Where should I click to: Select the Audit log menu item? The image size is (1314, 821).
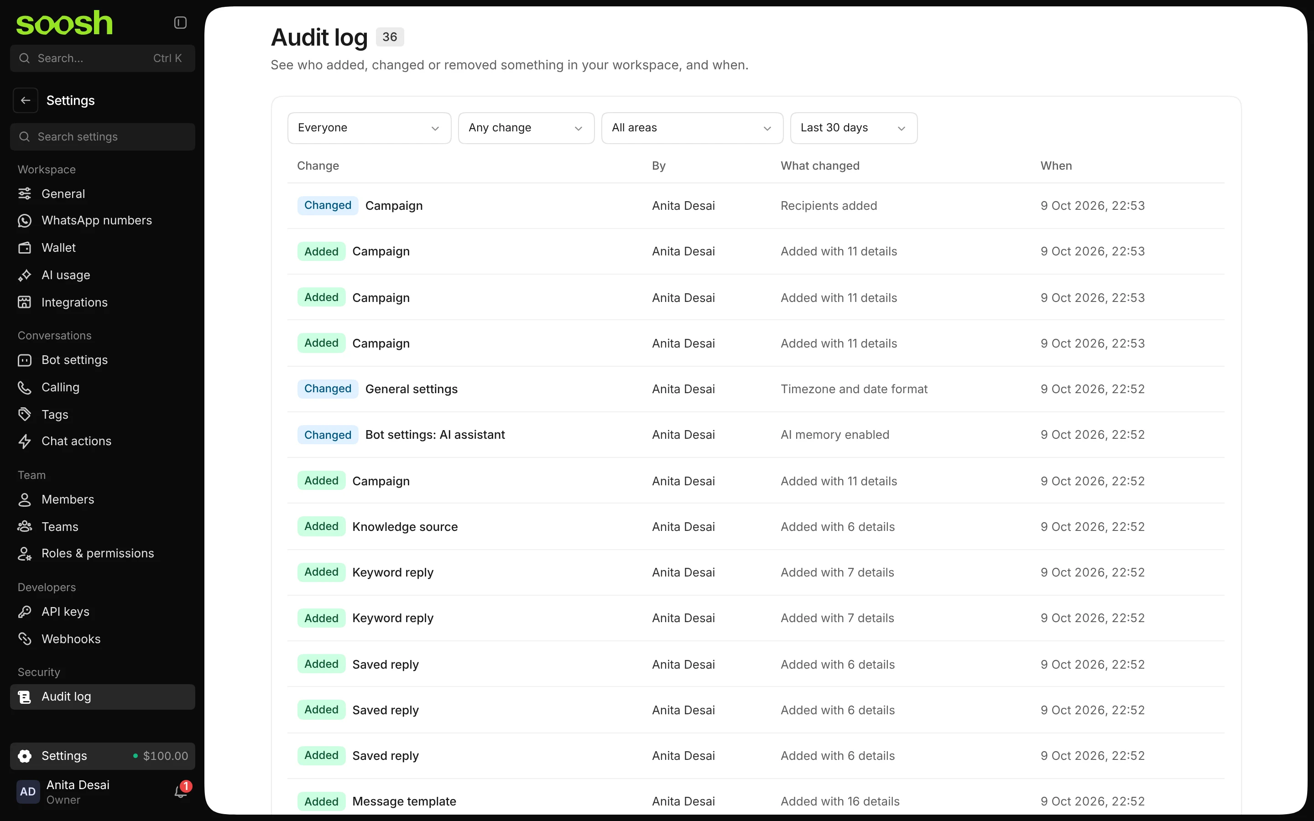click(x=103, y=696)
